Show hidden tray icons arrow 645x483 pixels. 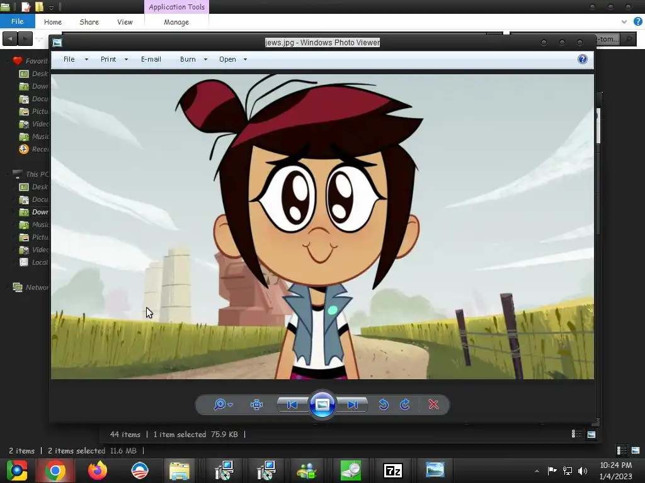(537, 471)
